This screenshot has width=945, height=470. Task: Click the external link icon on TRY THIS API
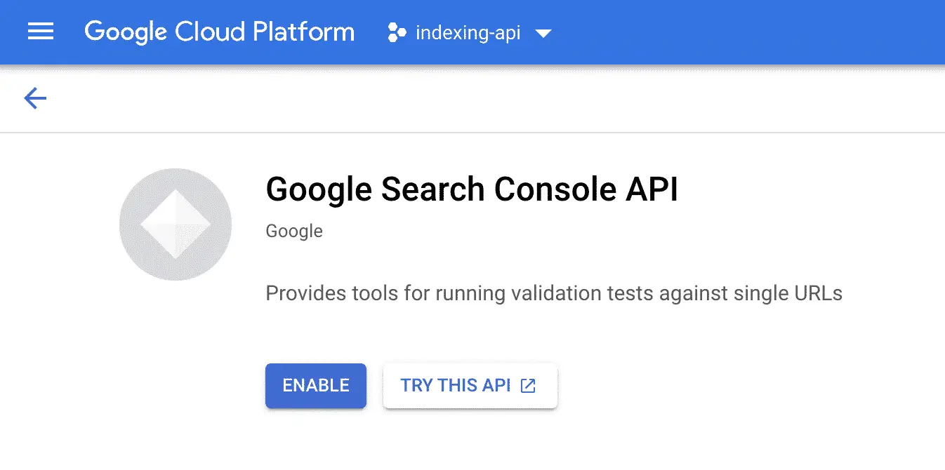528,385
